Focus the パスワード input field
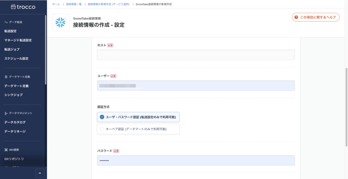This screenshot has width=348, height=179. (x=196, y=161)
